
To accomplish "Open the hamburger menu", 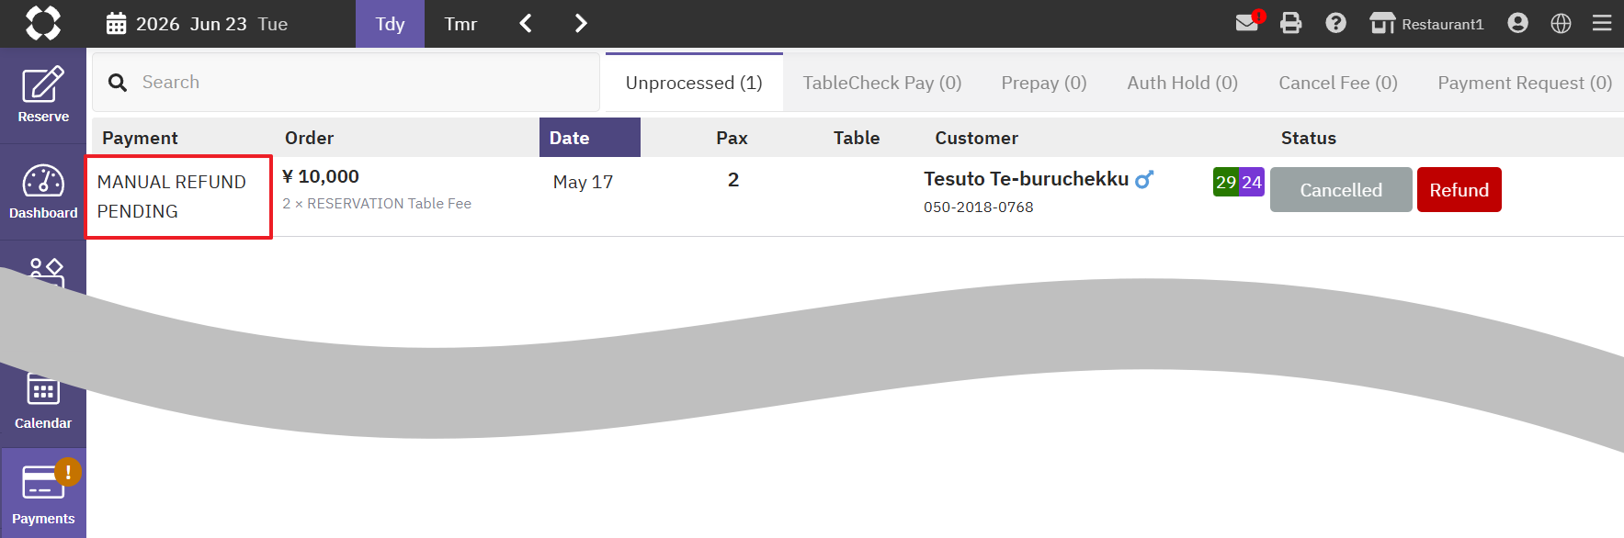I will 1602,23.
